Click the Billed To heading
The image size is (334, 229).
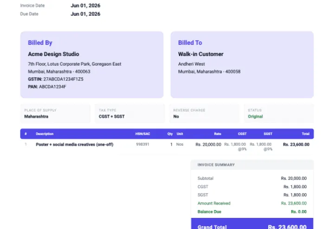[x=190, y=43]
